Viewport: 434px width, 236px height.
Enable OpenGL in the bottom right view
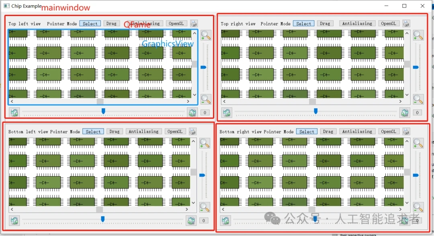(x=388, y=131)
